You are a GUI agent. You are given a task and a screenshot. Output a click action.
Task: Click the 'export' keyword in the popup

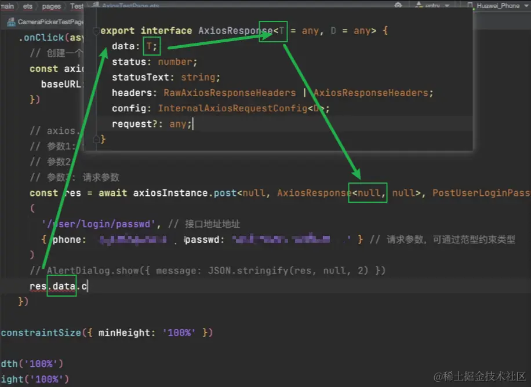[x=118, y=31]
